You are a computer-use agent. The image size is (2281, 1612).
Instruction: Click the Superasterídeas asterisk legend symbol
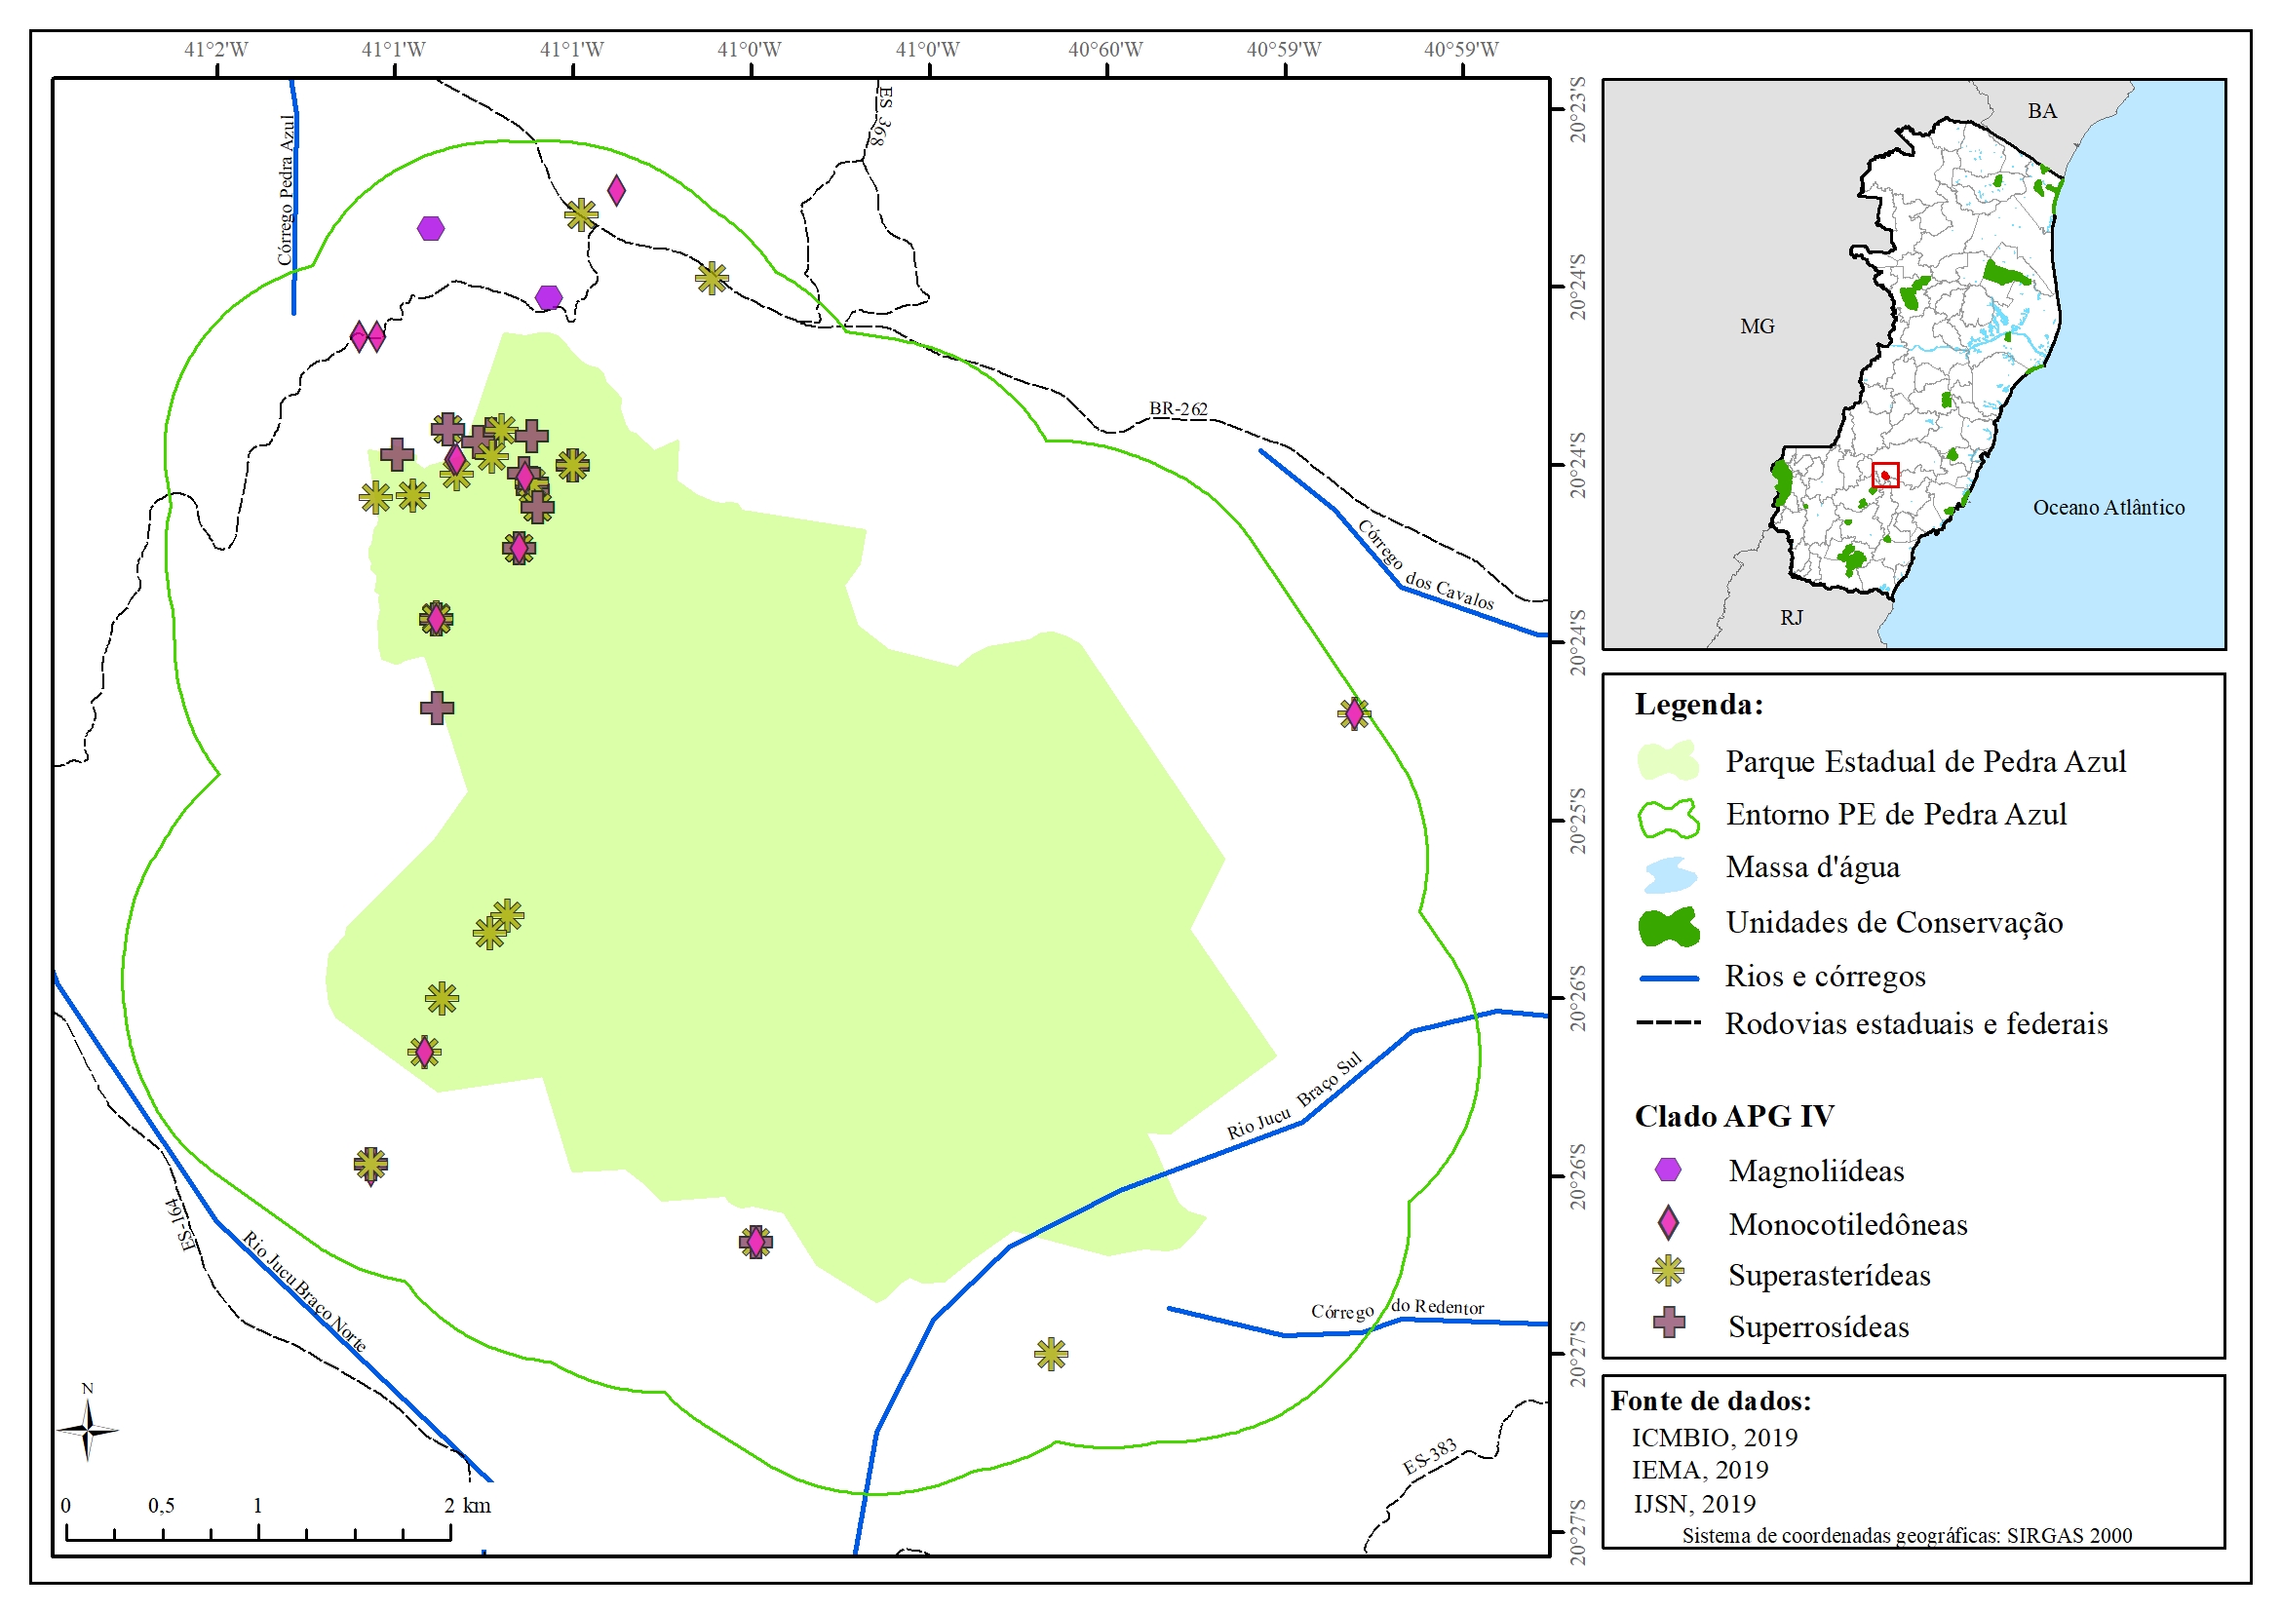click(x=1668, y=1271)
